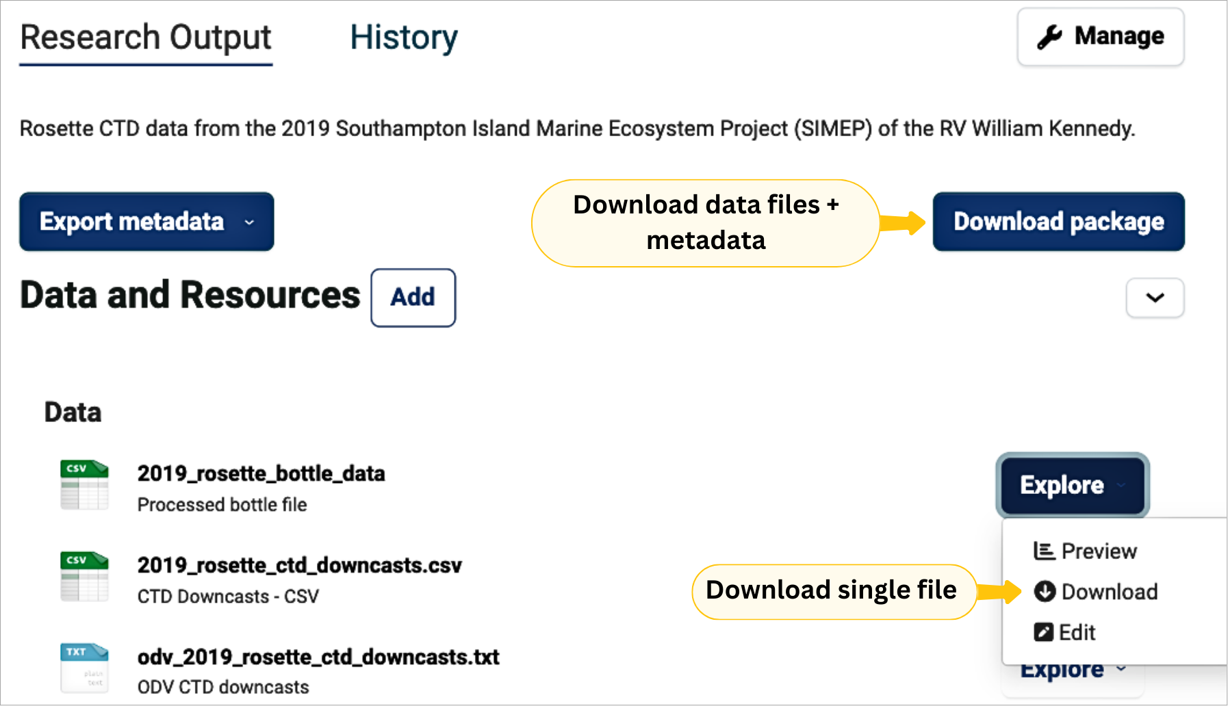
Task: Click the TXT file icon for odv downcasts
Action: coord(84,668)
